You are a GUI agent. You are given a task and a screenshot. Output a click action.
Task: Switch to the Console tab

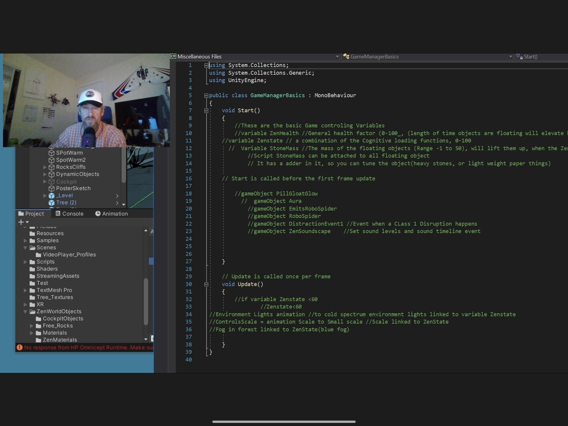click(70, 214)
